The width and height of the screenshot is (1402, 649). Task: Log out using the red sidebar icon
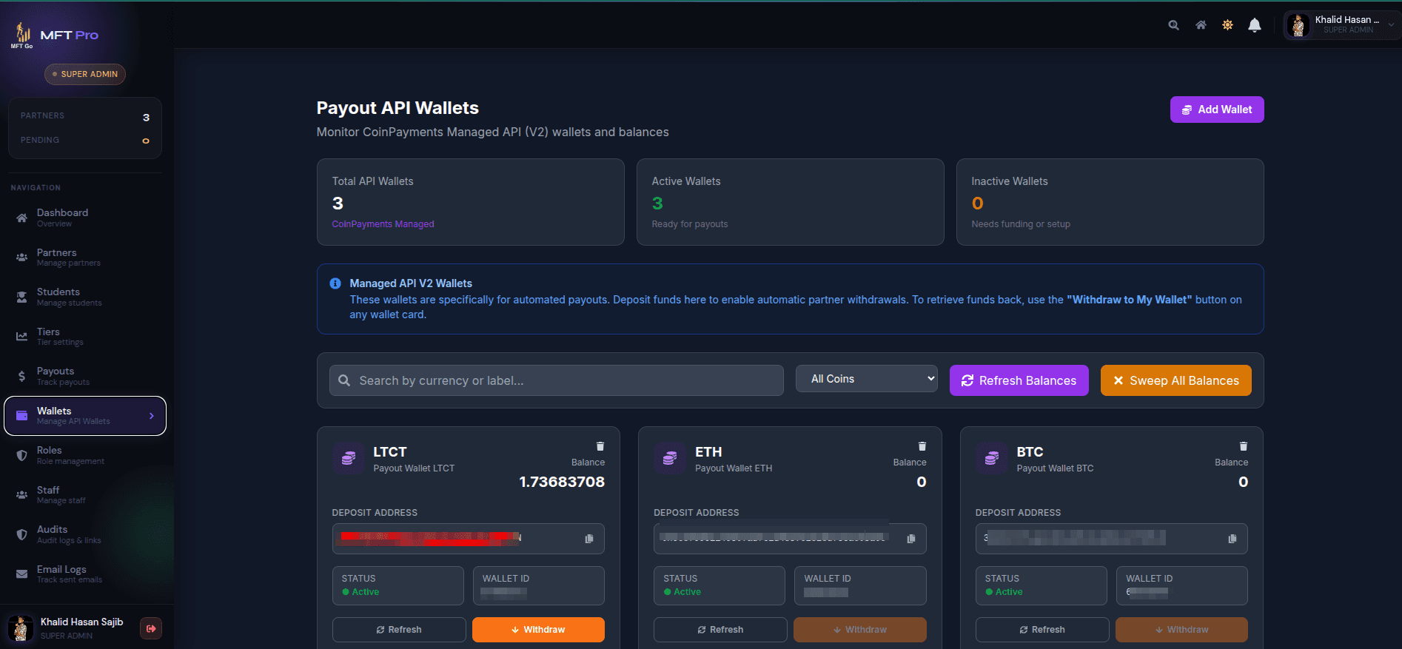click(151, 628)
